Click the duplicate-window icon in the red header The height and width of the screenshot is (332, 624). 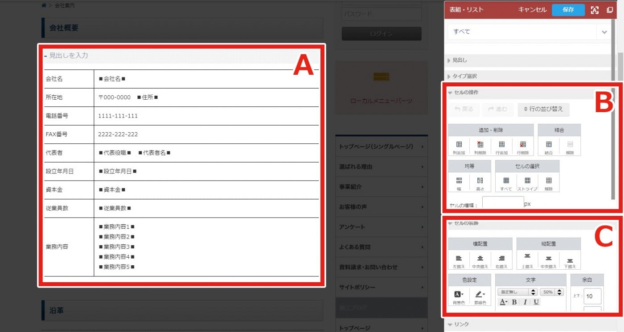tap(610, 10)
